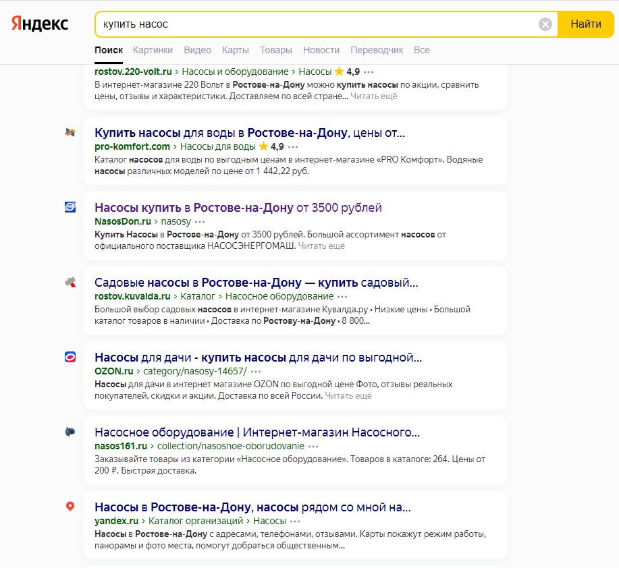Open more options for yandex.ru catalog result
This screenshot has height=568, width=619.
point(295,521)
